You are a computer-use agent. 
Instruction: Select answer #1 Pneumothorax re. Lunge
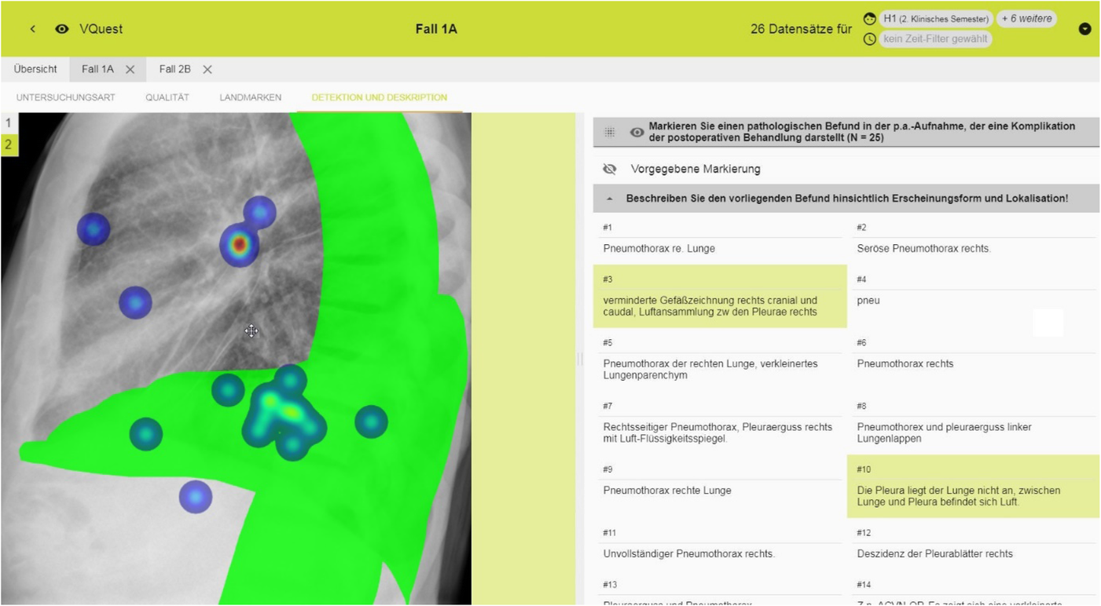pos(720,239)
